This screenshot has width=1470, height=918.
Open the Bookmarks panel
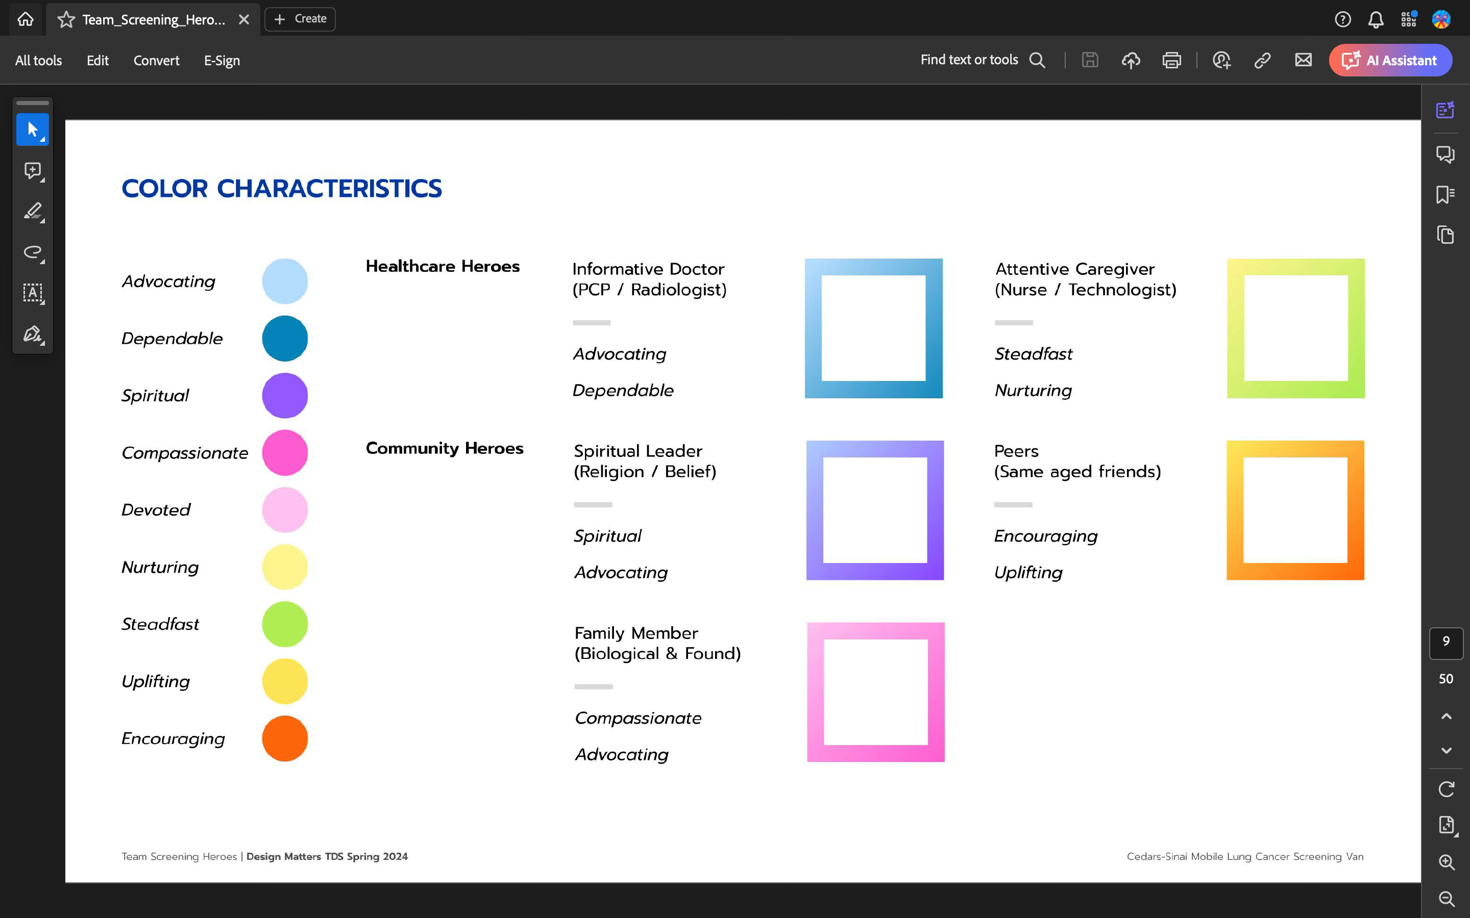[1445, 194]
